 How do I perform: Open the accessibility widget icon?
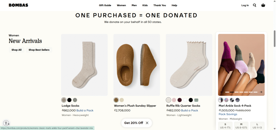coord(6,123)
